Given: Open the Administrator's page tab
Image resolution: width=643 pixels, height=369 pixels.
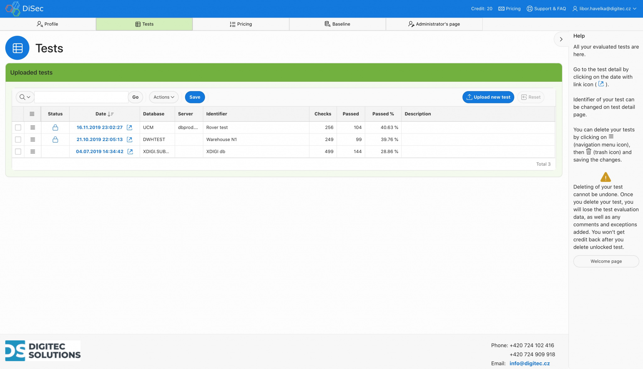Looking at the screenshot, I should pyautogui.click(x=434, y=24).
